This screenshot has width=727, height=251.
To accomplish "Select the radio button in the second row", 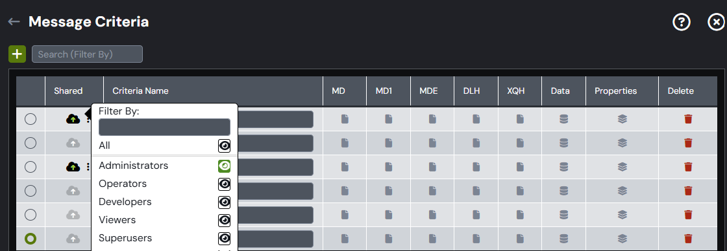I will pyautogui.click(x=31, y=143).
